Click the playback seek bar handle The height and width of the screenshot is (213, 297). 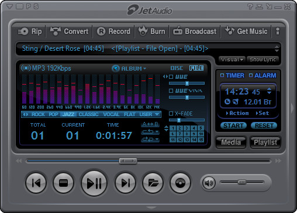point(128,161)
